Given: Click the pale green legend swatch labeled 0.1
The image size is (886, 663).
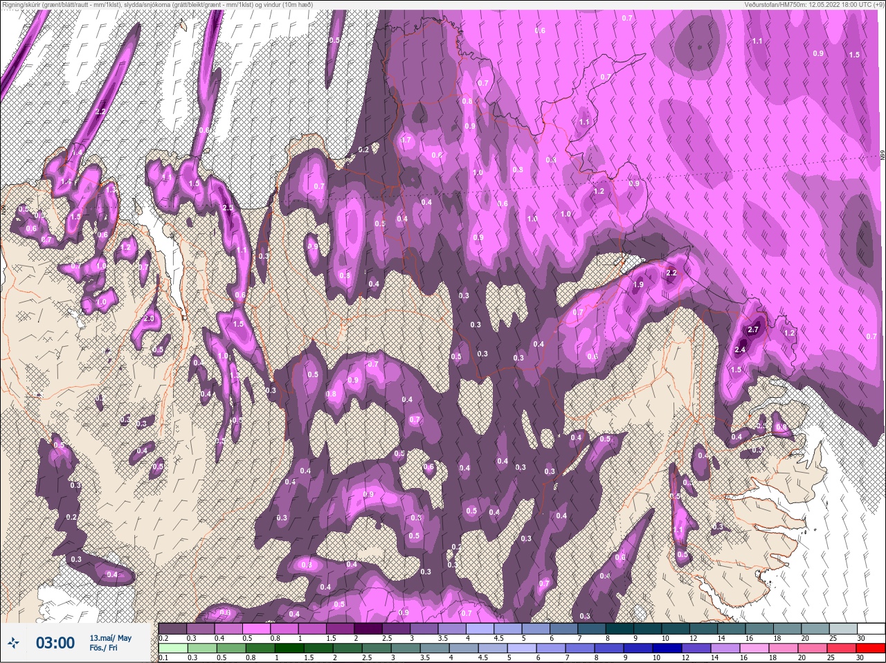Looking at the screenshot, I should [172, 648].
